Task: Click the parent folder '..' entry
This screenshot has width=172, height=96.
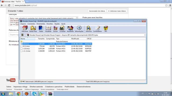Action: click(x=22, y=42)
